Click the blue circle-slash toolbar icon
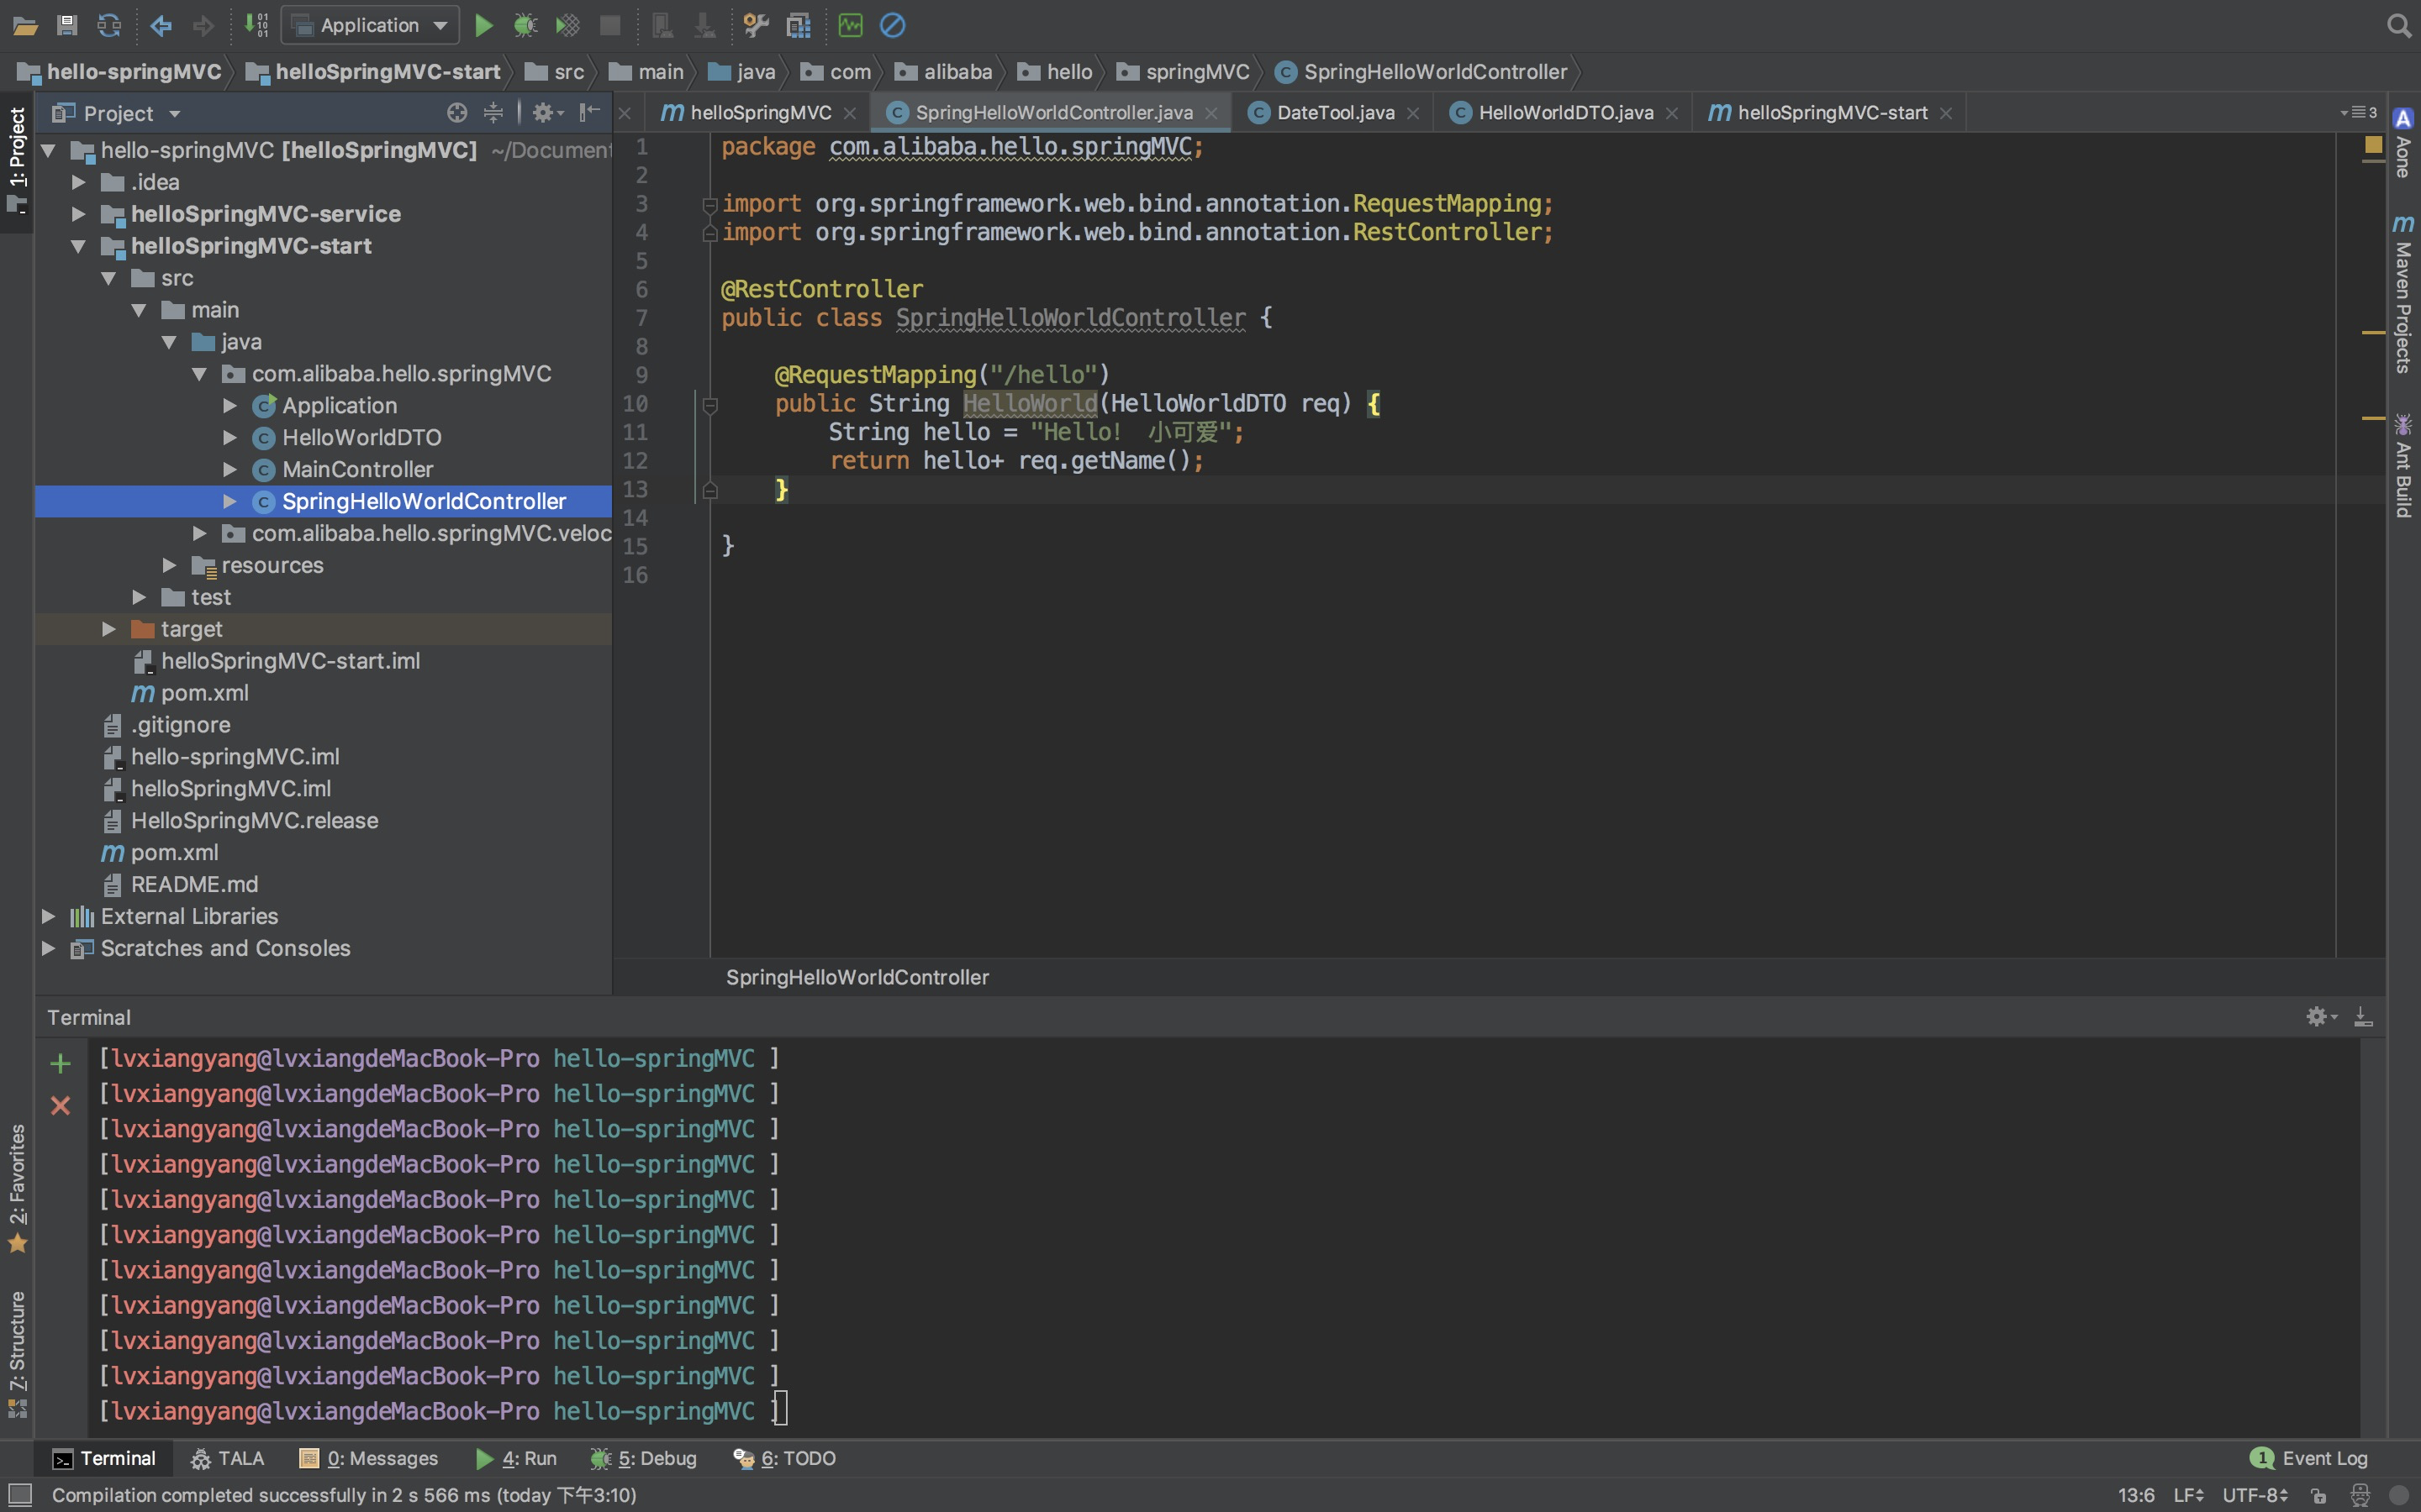The width and height of the screenshot is (2421, 1512). [893, 26]
